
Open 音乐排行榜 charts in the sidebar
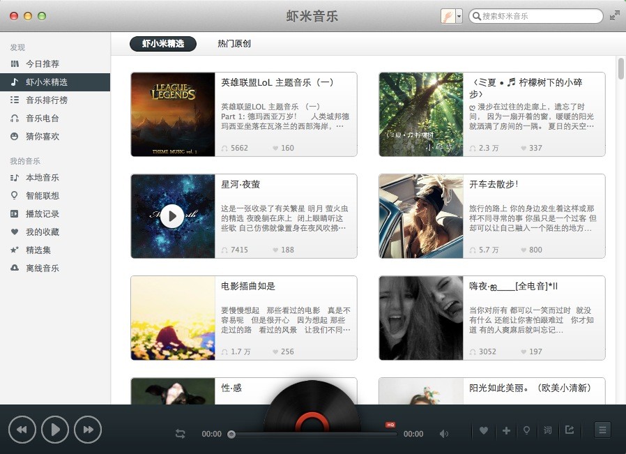55,100
